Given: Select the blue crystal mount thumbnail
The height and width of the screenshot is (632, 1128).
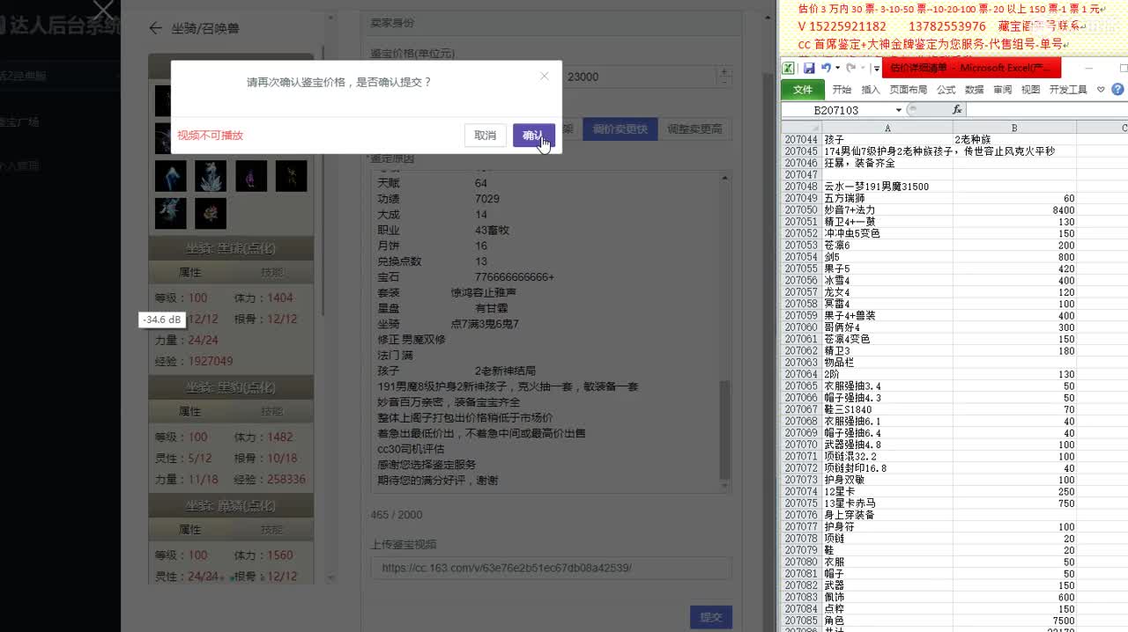Looking at the screenshot, I should (x=170, y=176).
